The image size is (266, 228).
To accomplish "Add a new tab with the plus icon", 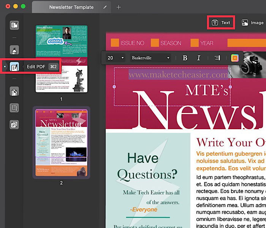I will click(119, 7).
